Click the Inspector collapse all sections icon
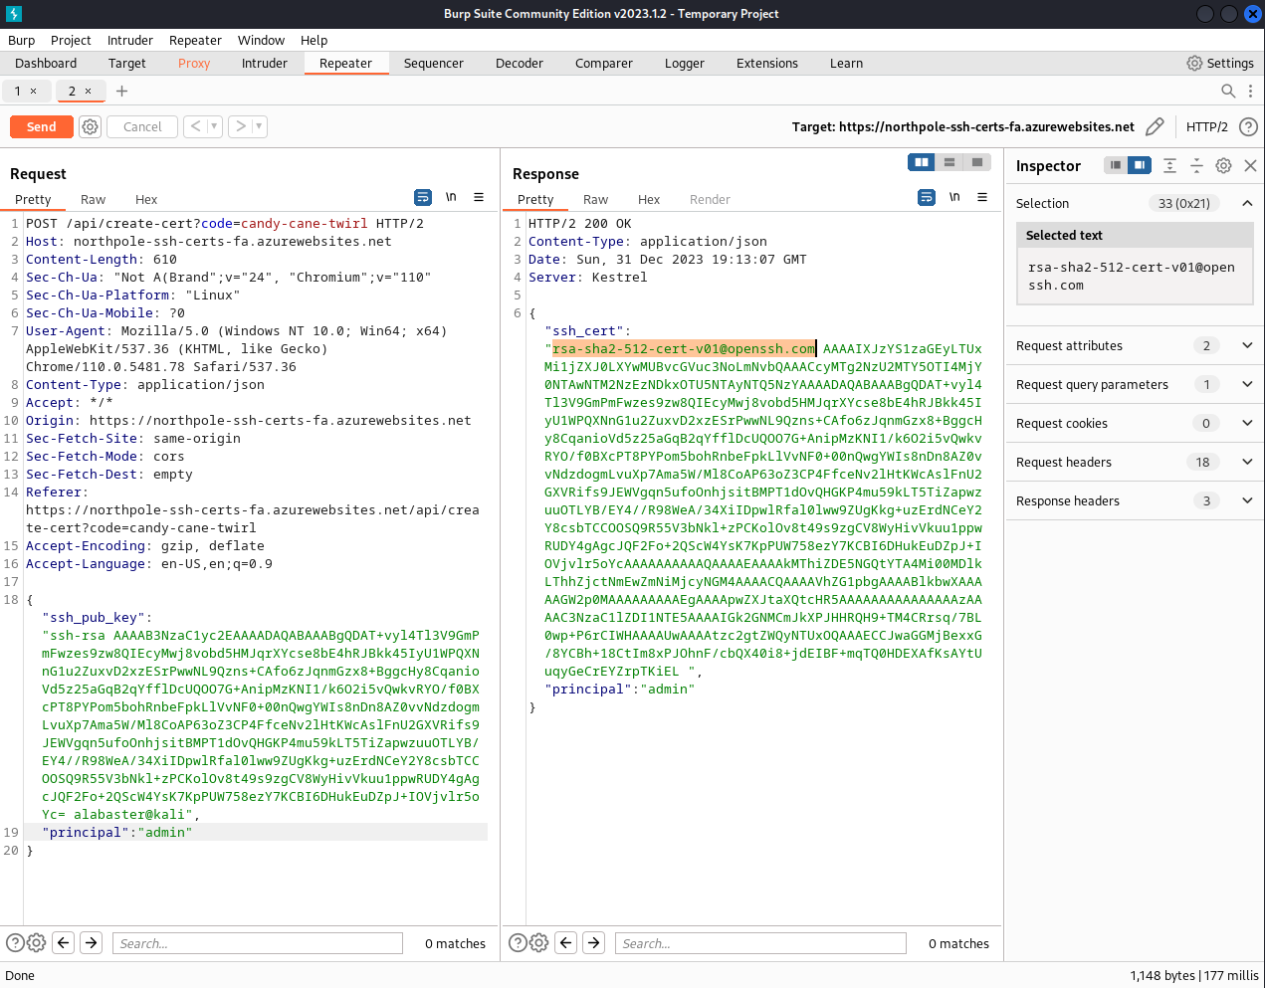This screenshot has width=1265, height=988. coord(1196,166)
